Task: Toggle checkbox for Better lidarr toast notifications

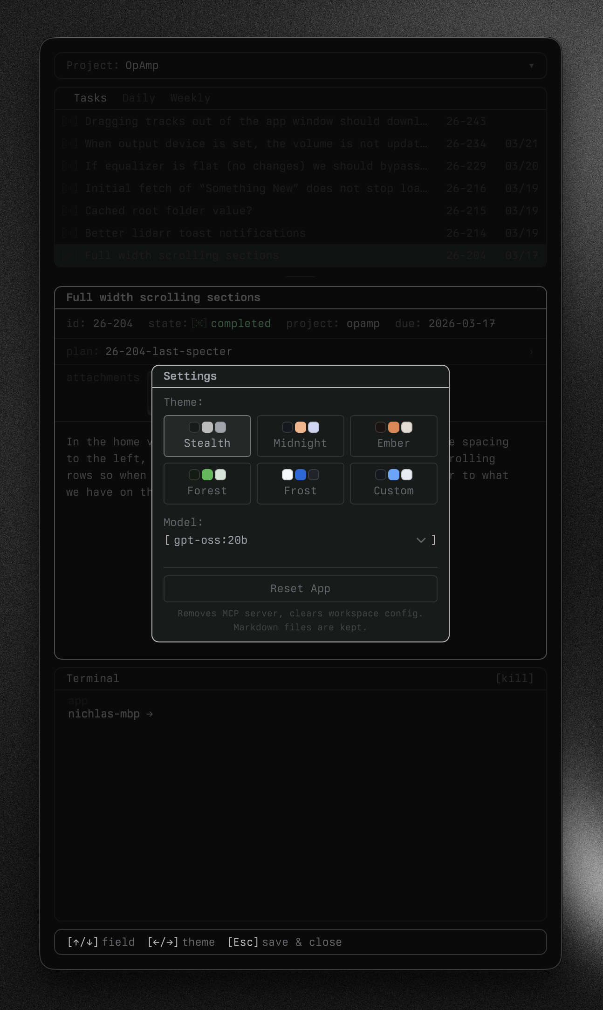Action: click(70, 233)
